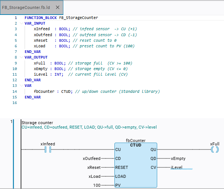The image size is (224, 189).
Task: Collapse the VAR_OUTPUT section
Action: click(x=21, y=57)
